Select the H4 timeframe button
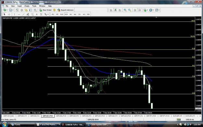Screen dimensions: 203x127 tap(75, 14)
